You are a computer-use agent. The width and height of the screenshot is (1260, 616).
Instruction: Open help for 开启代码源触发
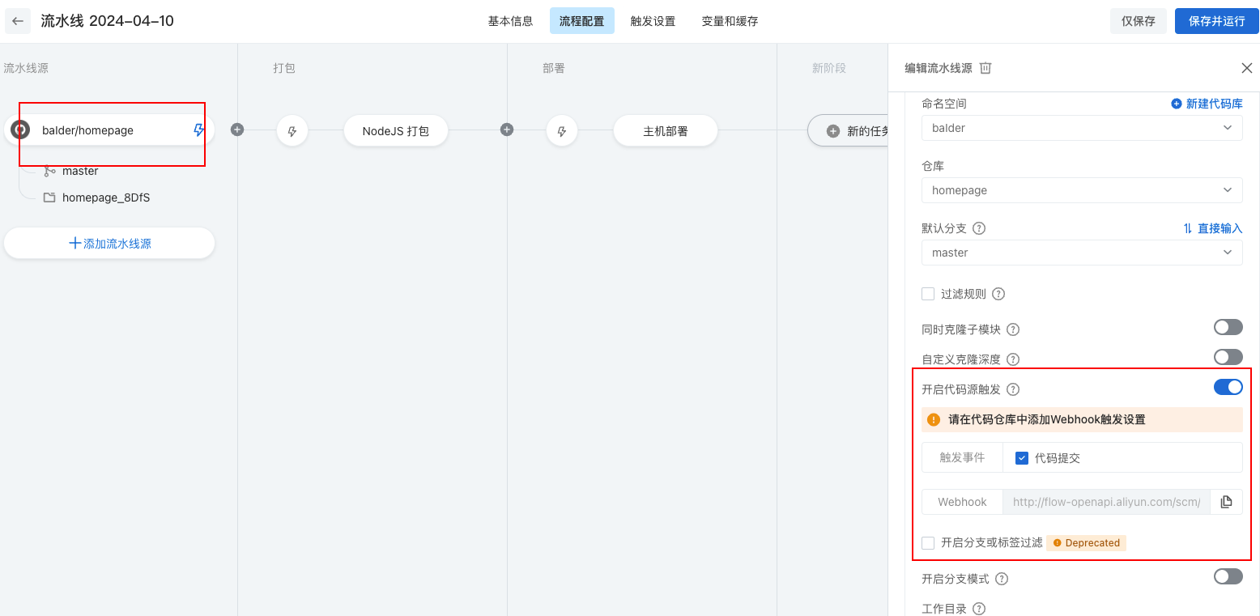point(1013,389)
